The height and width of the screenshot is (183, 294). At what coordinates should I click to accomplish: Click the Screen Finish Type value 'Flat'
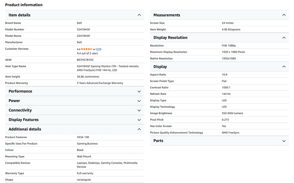click(x=224, y=81)
